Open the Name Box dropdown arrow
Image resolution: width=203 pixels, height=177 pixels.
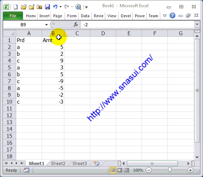(x=46, y=24)
